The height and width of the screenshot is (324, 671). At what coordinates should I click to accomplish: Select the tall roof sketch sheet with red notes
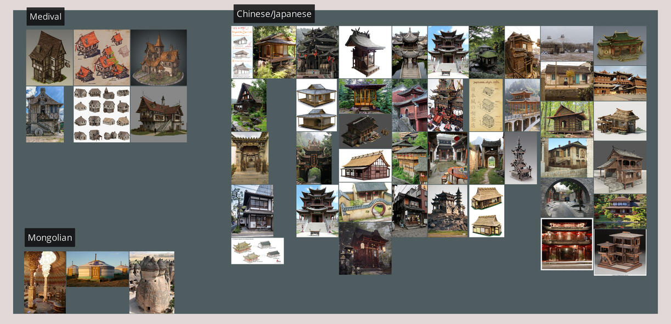[x=242, y=52]
